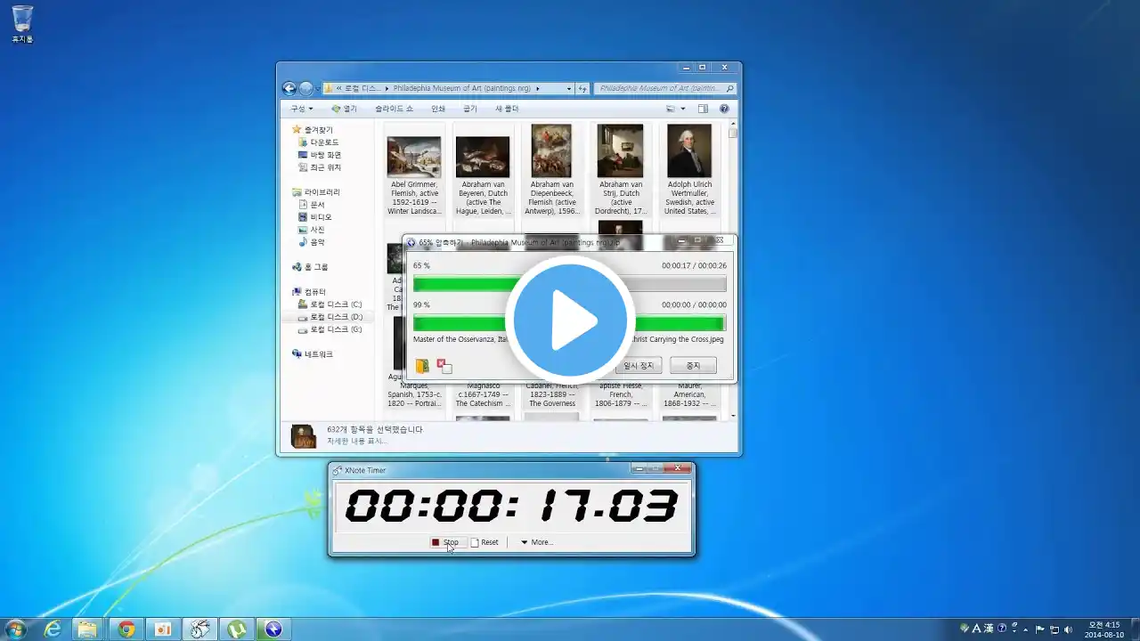Open output folder icon in compression dialog
The width and height of the screenshot is (1140, 641).
coord(422,366)
